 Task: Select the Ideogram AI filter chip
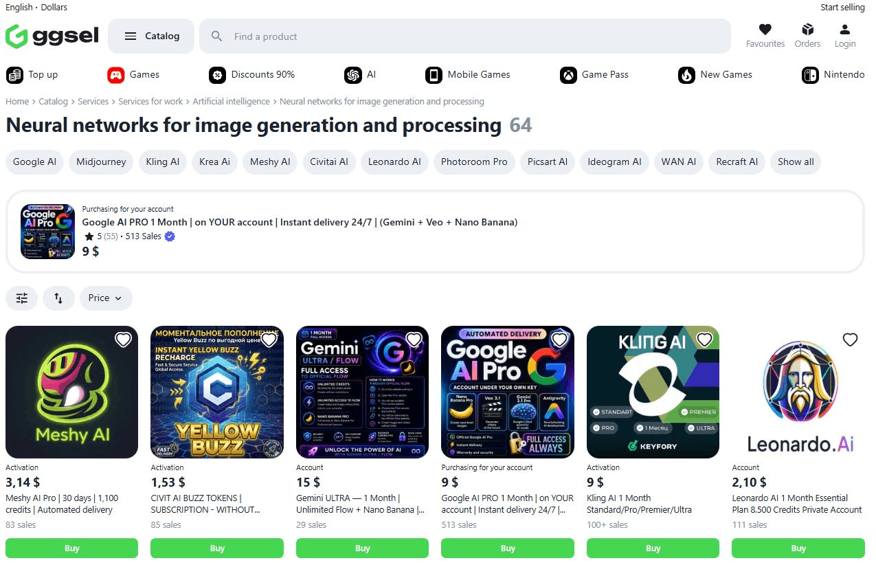tap(614, 162)
